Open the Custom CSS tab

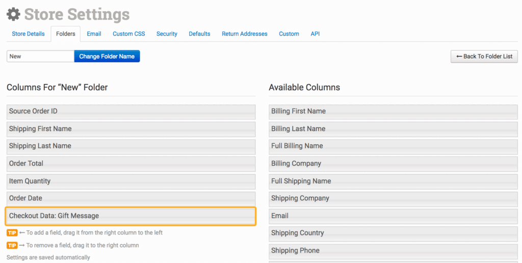tap(129, 34)
